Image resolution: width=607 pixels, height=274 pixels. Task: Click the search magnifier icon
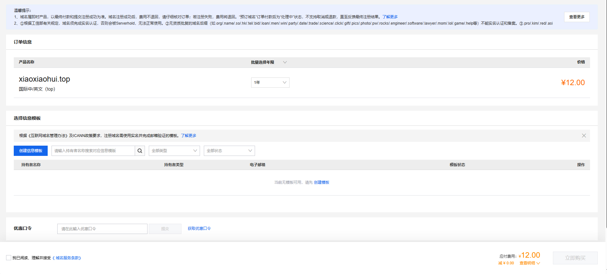pyautogui.click(x=140, y=151)
